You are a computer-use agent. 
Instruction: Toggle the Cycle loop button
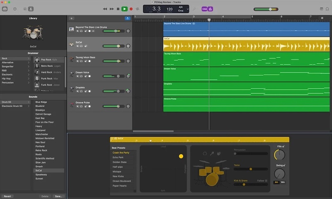(x=137, y=9)
